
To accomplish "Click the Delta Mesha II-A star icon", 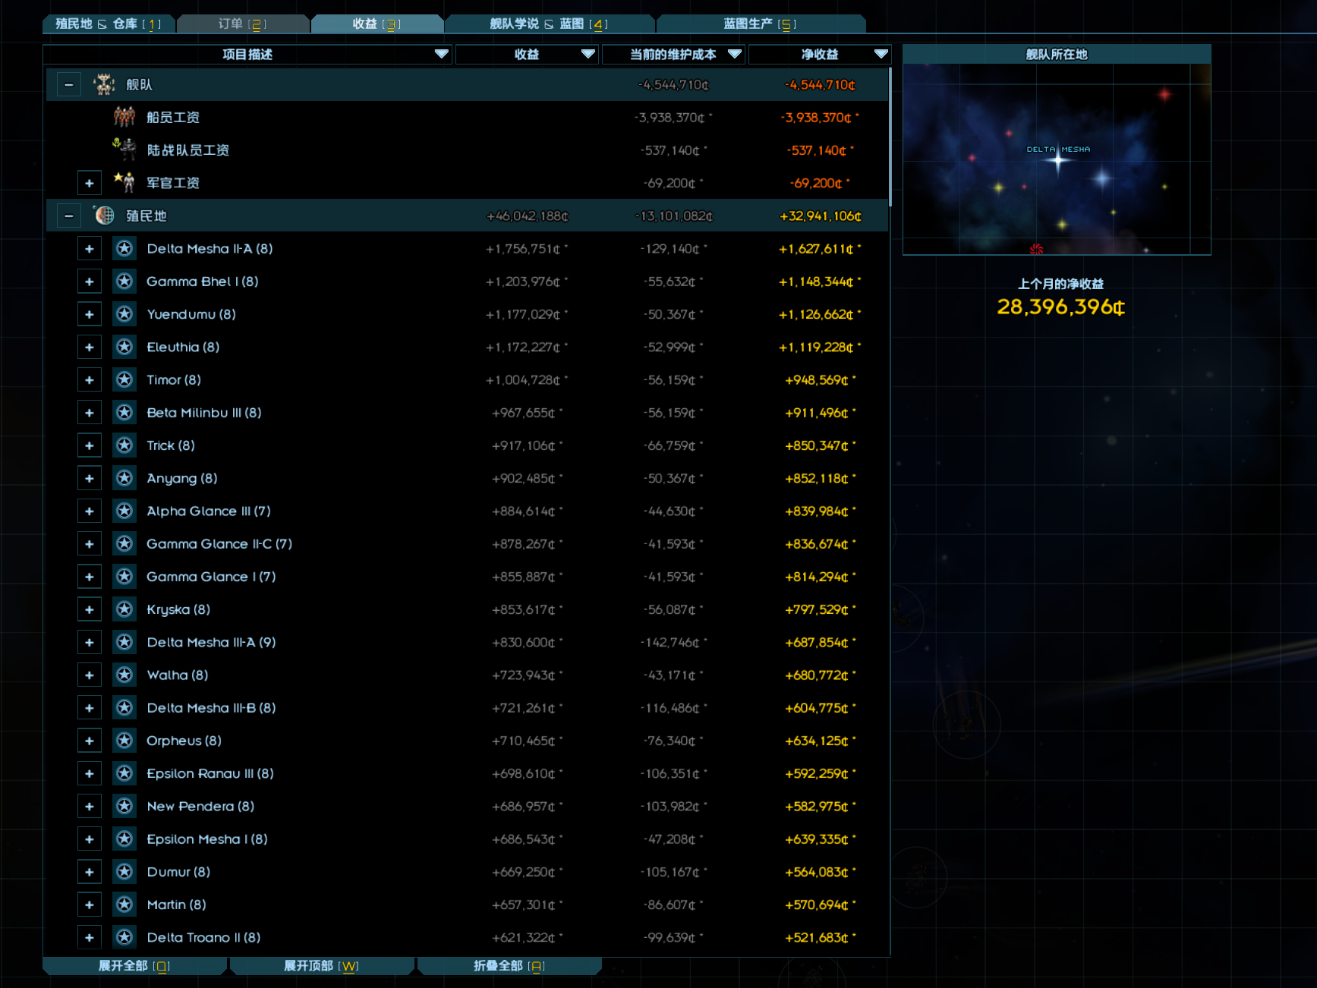I will pyautogui.click(x=124, y=248).
